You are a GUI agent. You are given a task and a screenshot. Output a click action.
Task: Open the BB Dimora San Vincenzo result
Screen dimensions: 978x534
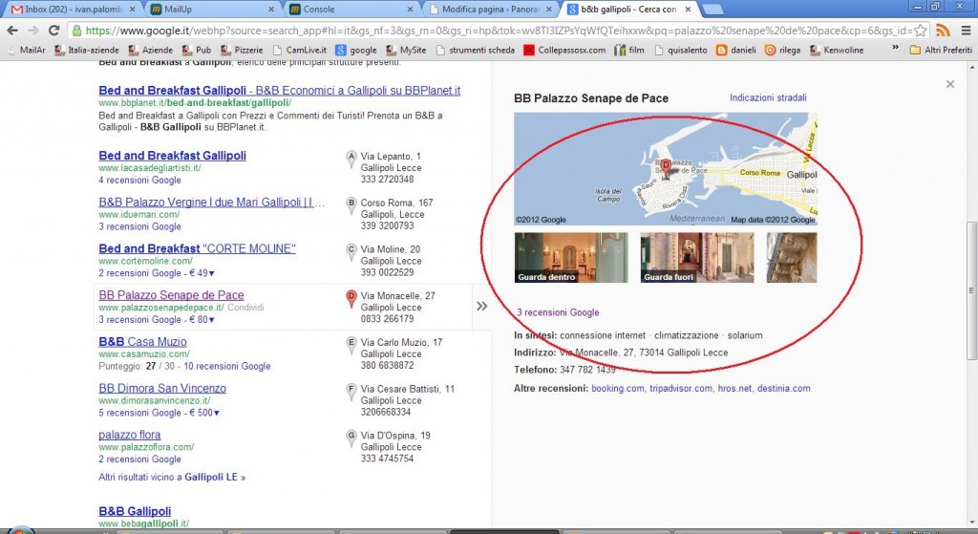pos(162,388)
